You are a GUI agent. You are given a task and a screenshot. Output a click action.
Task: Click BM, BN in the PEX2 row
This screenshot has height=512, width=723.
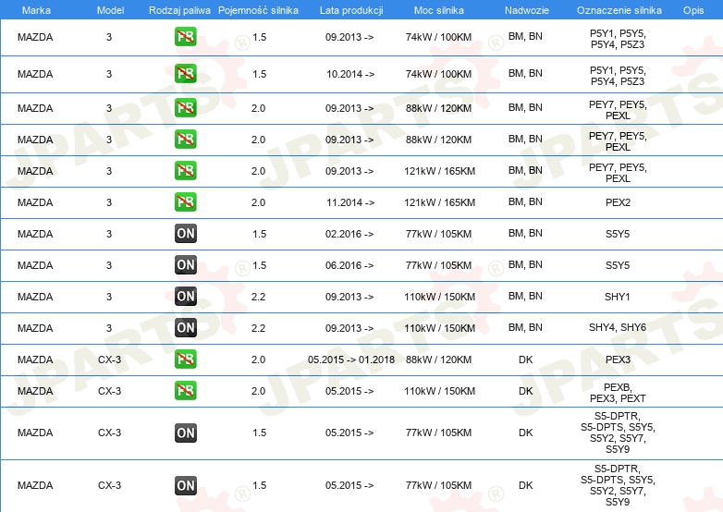[x=525, y=201]
